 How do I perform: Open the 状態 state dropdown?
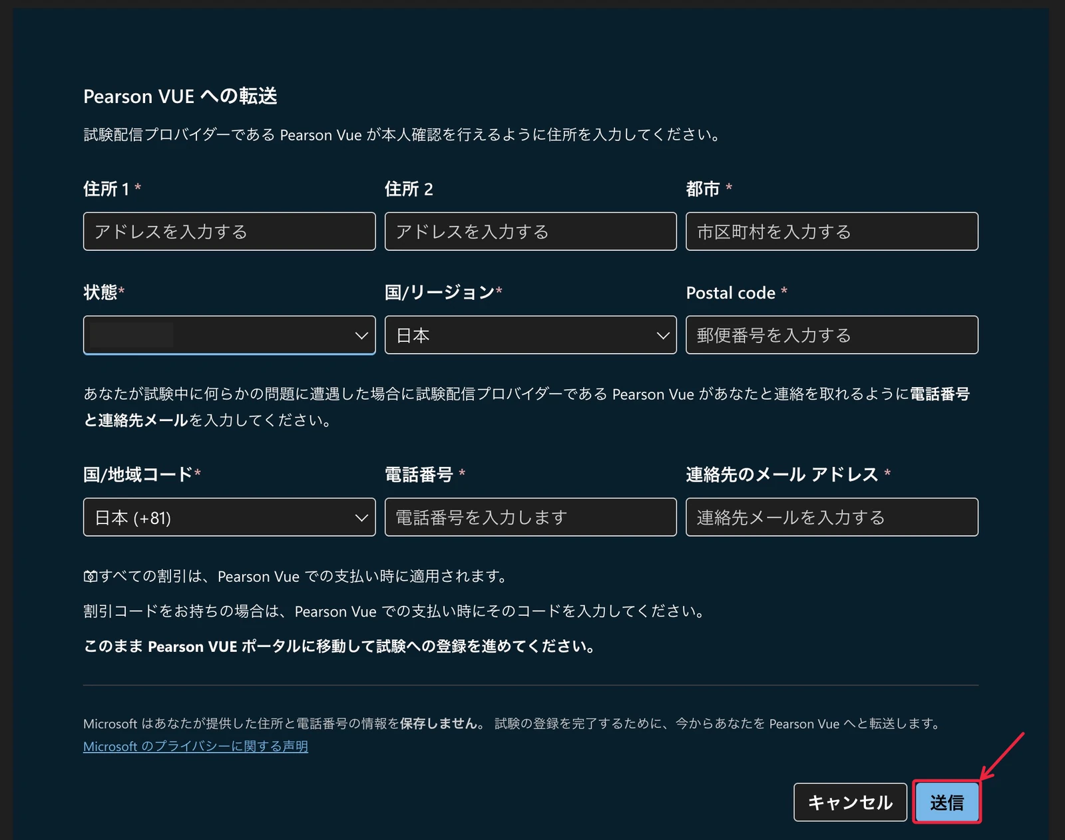tap(229, 335)
